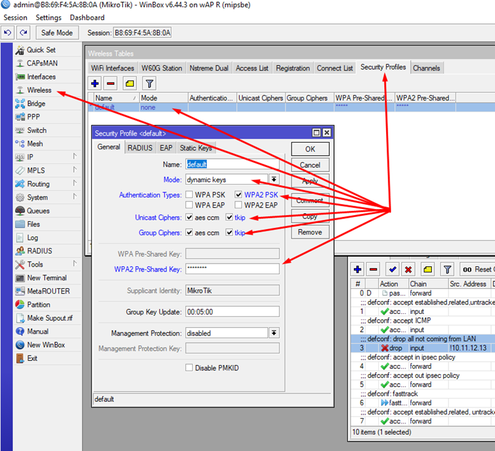Image resolution: width=495 pixels, height=451 pixels.
Task: Open RADIUS in the sidebar
Action: point(40,251)
